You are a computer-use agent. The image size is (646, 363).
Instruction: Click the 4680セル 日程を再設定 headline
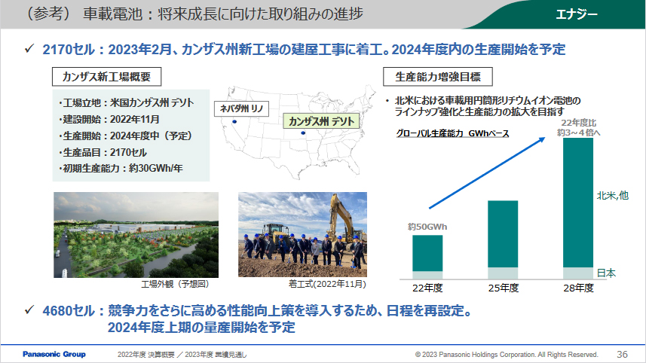pos(257,311)
